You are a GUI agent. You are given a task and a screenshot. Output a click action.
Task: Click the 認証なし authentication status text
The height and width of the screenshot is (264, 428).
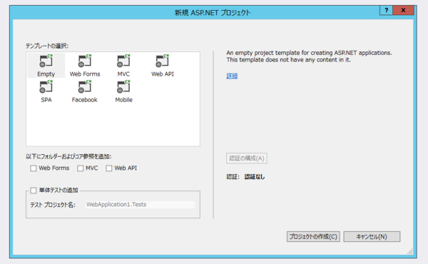pos(255,177)
